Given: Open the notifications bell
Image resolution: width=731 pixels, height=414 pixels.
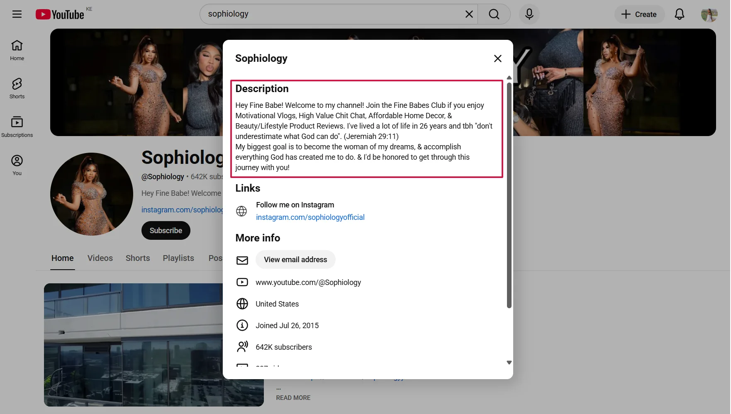Looking at the screenshot, I should [x=680, y=14].
